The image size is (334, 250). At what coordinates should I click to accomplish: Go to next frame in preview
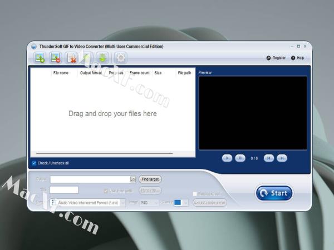tap(282, 158)
